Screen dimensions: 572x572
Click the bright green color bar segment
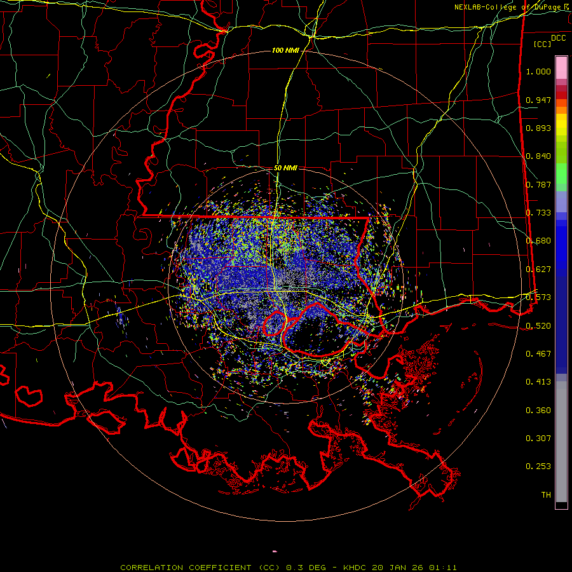coord(561,174)
